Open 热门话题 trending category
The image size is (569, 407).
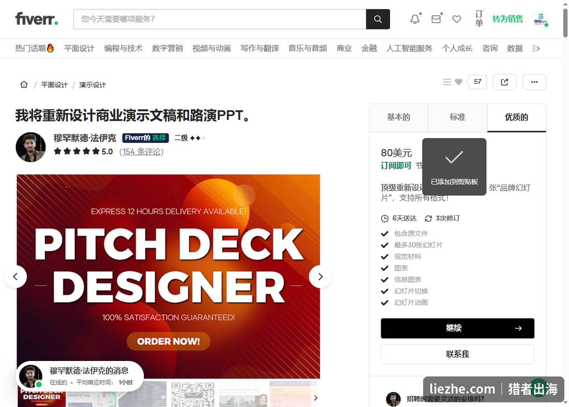pos(35,48)
